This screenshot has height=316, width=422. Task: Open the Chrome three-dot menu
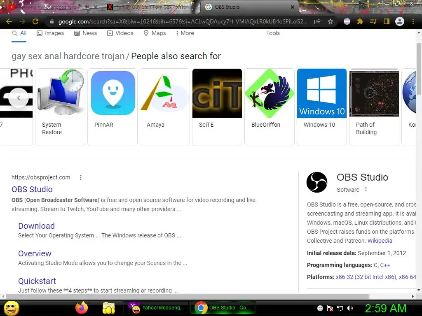[x=413, y=21]
